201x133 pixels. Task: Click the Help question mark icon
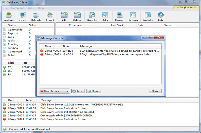[x=161, y=16]
